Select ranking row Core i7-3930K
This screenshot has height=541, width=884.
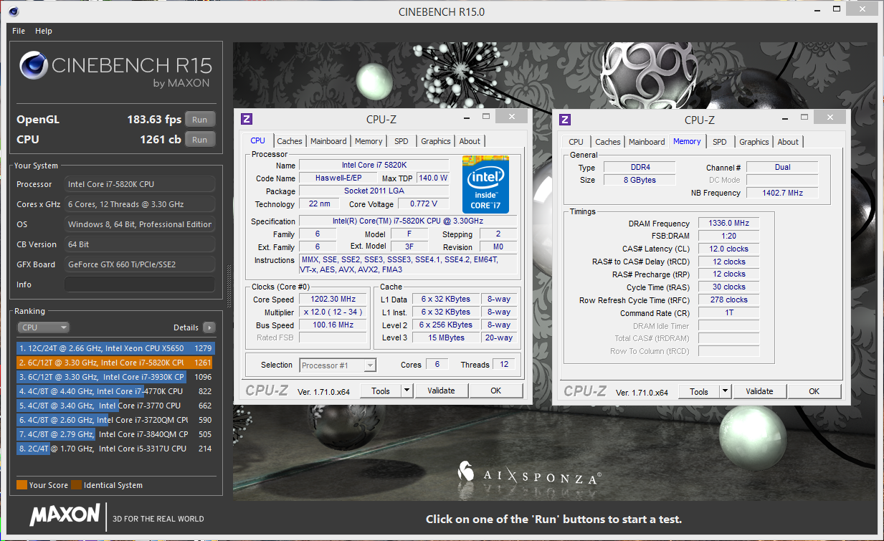click(115, 377)
